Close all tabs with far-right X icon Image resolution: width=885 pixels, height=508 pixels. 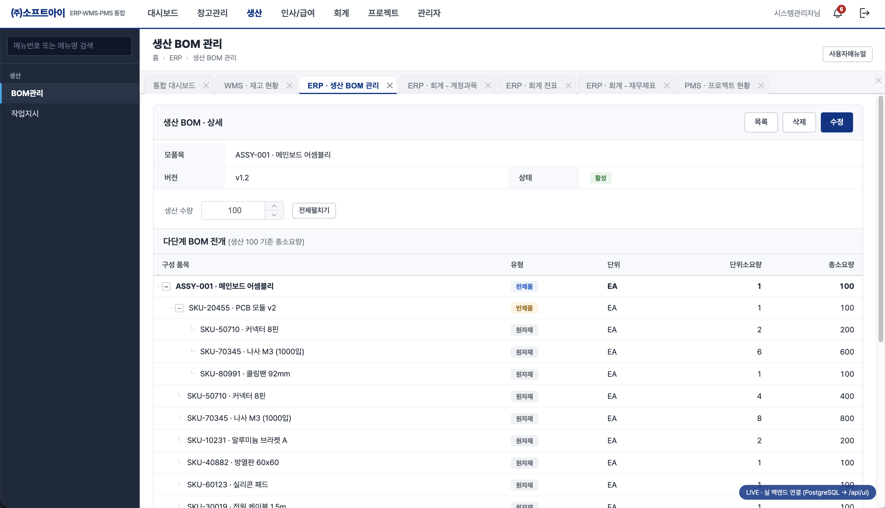(878, 81)
